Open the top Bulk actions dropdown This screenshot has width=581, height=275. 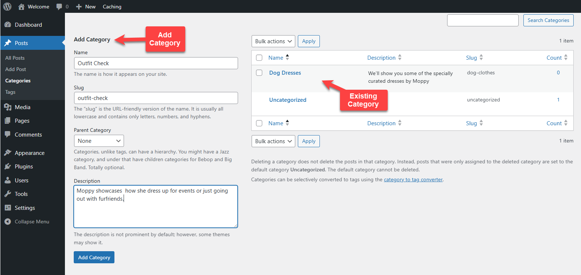[x=273, y=41]
